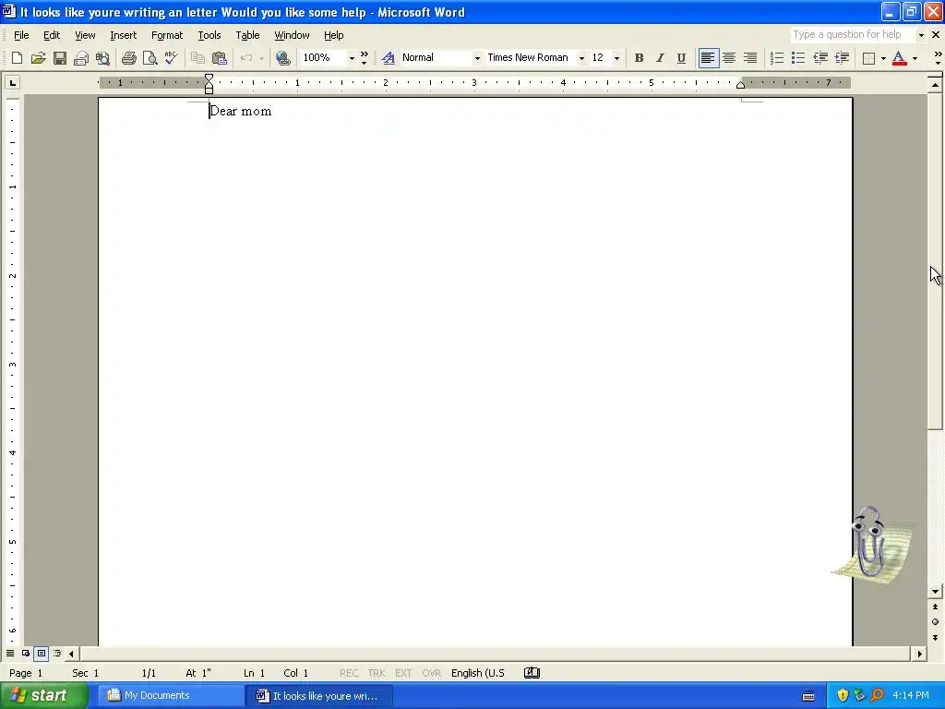Start a numbered list
This screenshot has height=709, width=945.
[x=777, y=58]
